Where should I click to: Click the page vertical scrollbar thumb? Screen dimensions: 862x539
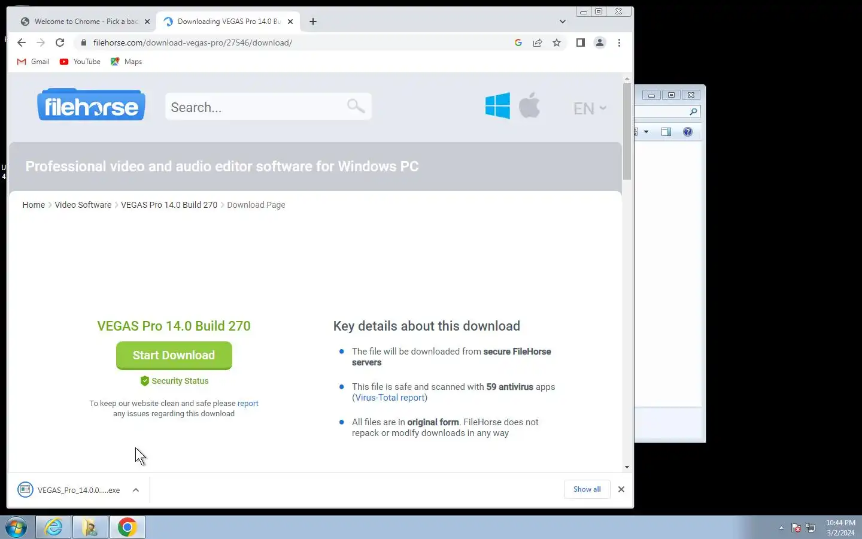627,132
